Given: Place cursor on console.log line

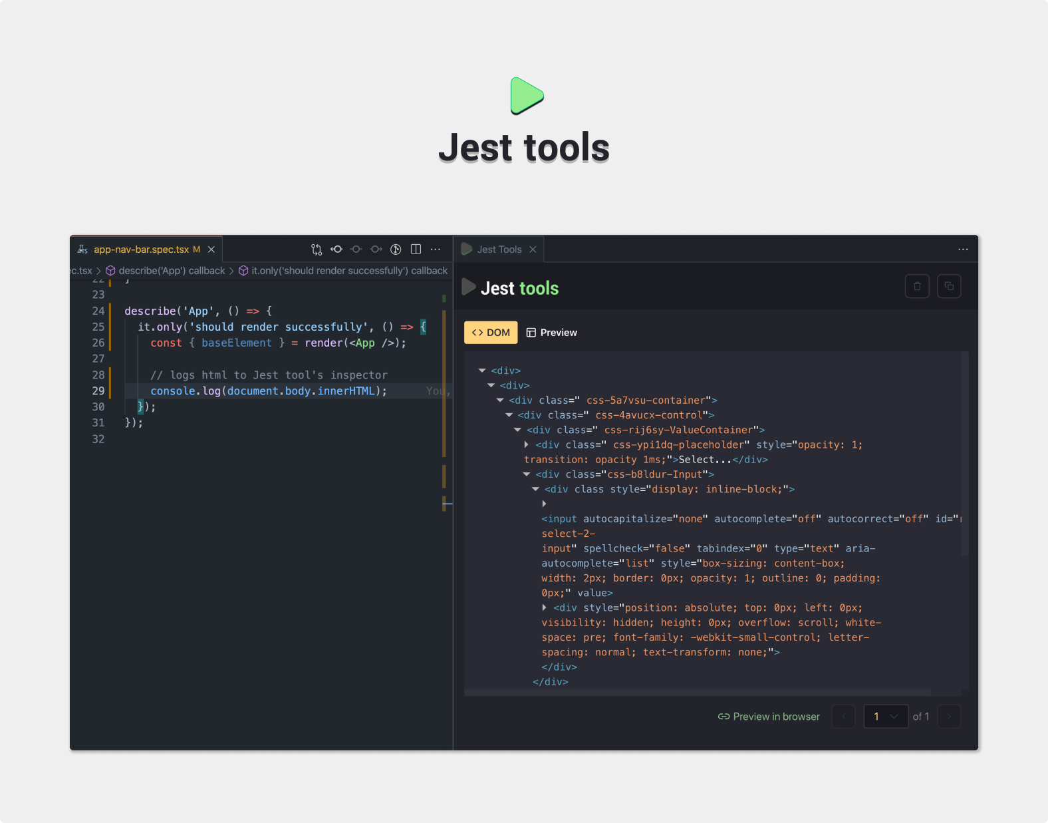Looking at the screenshot, I should [269, 391].
